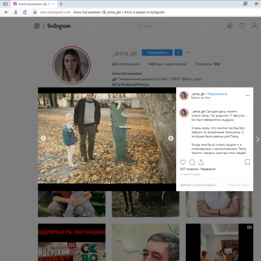Image resolution: width=261 pixels, height=261 pixels.
Task: Expand the suggestions dropdown next to Follow
Action: [178, 53]
